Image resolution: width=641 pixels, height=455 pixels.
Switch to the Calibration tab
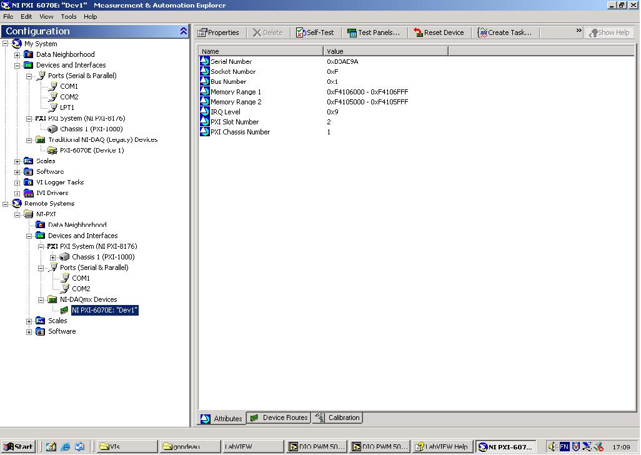coord(337,417)
